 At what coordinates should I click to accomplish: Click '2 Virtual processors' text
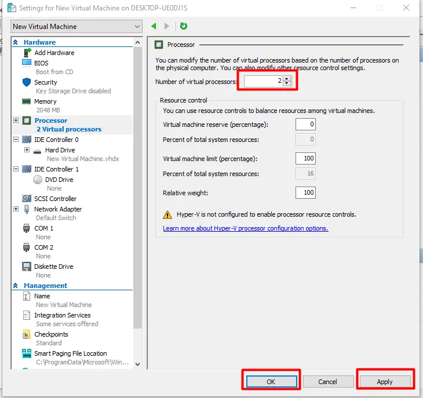(69, 129)
